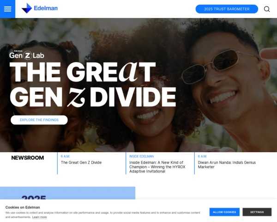The height and width of the screenshot is (222, 277).
Task: Open The Great Gen Z Divide article
Action: point(81,162)
